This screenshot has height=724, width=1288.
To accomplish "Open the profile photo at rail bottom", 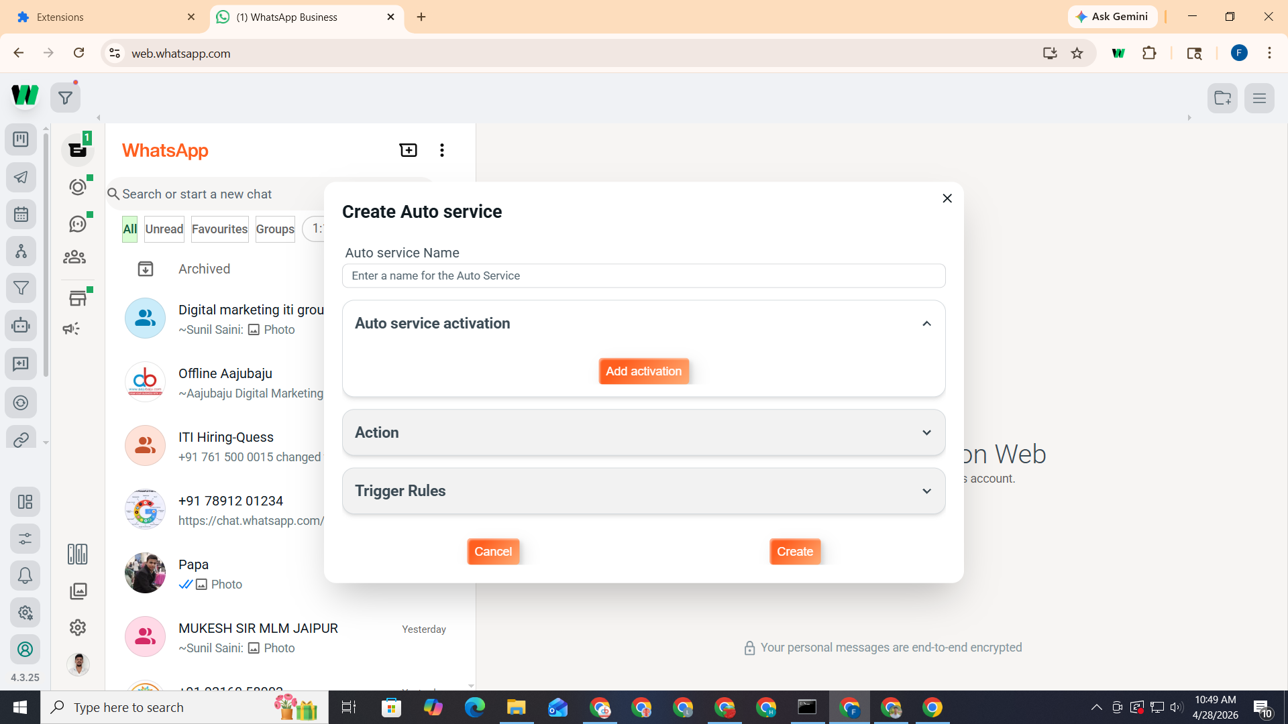I will point(78,664).
